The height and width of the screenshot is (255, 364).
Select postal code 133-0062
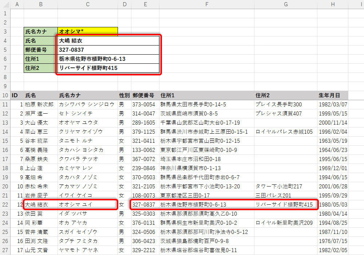pyautogui.click(x=145, y=150)
